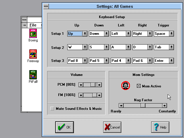Expand Setup 3 Left dropdown showing Pad 4

coord(128,61)
